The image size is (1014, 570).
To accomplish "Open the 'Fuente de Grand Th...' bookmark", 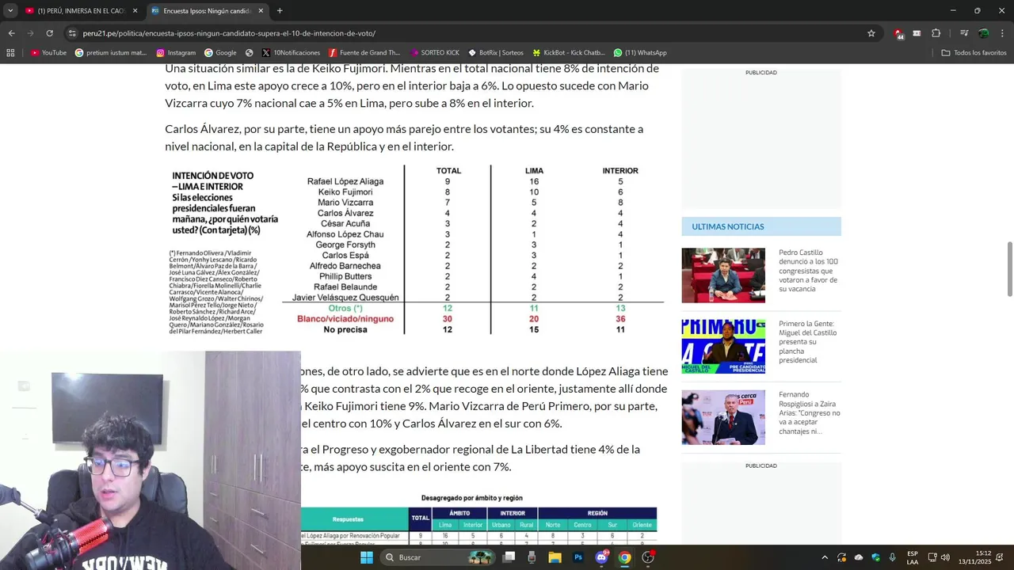I will tap(365, 53).
